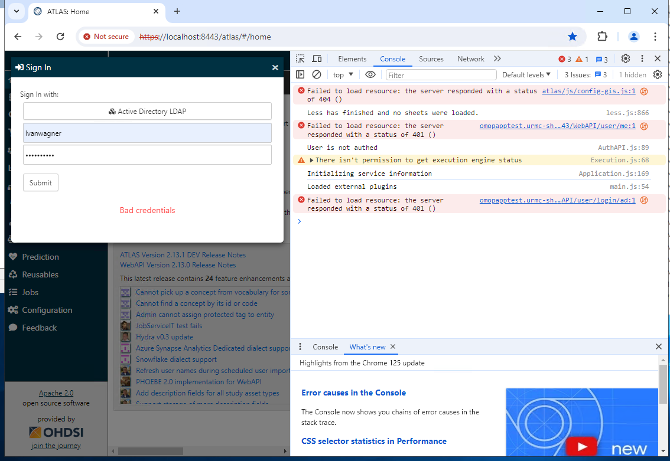670x461 pixels.
Task: Choose Active Directory LDAP sign-in
Action: (148, 112)
